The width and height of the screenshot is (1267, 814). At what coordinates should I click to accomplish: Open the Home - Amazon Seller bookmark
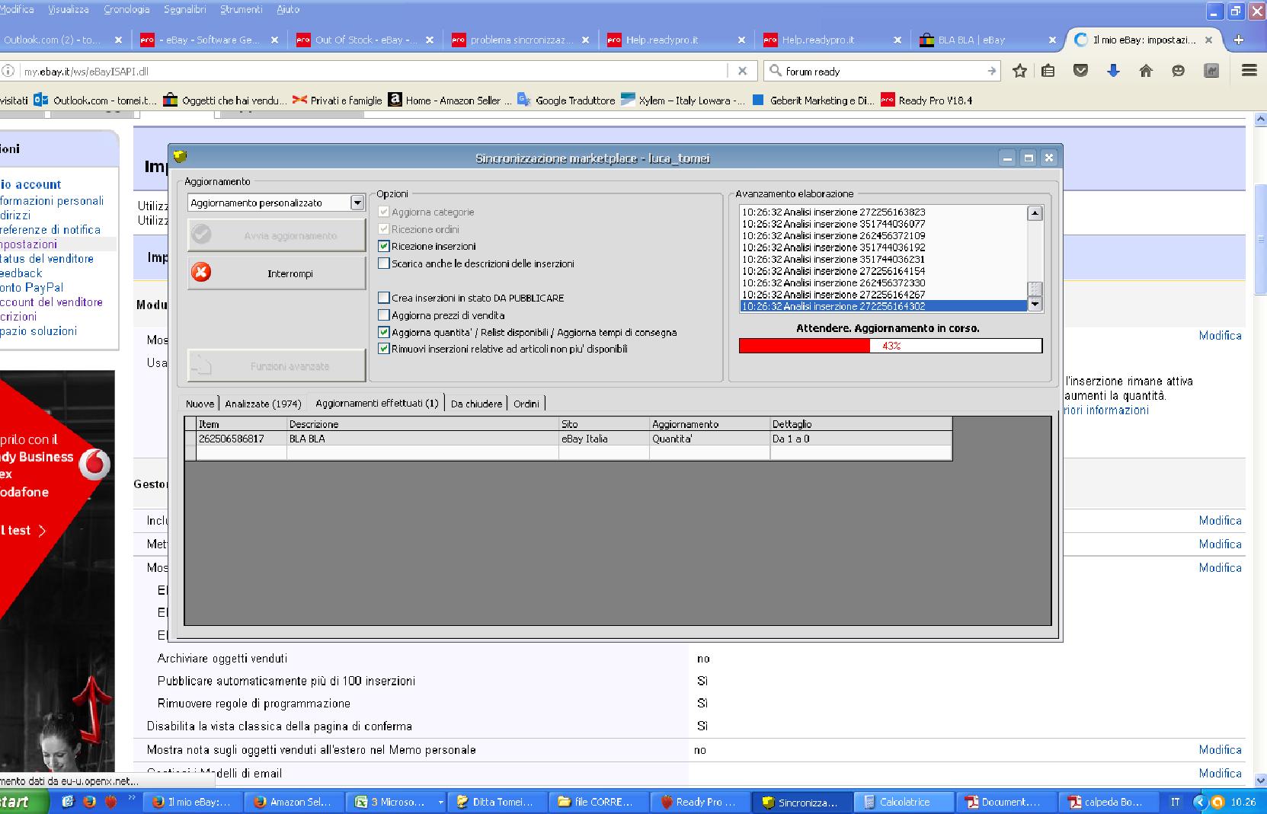450,101
